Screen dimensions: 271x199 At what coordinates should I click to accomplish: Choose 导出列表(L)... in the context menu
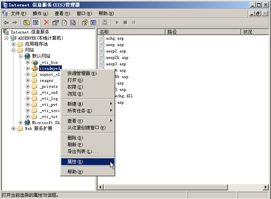[x=88, y=152]
